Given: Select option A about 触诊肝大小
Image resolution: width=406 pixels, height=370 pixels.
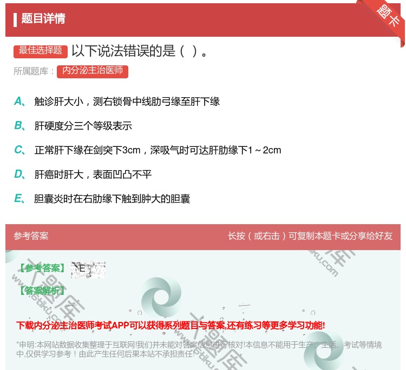Looking at the screenshot, I should click(127, 101).
